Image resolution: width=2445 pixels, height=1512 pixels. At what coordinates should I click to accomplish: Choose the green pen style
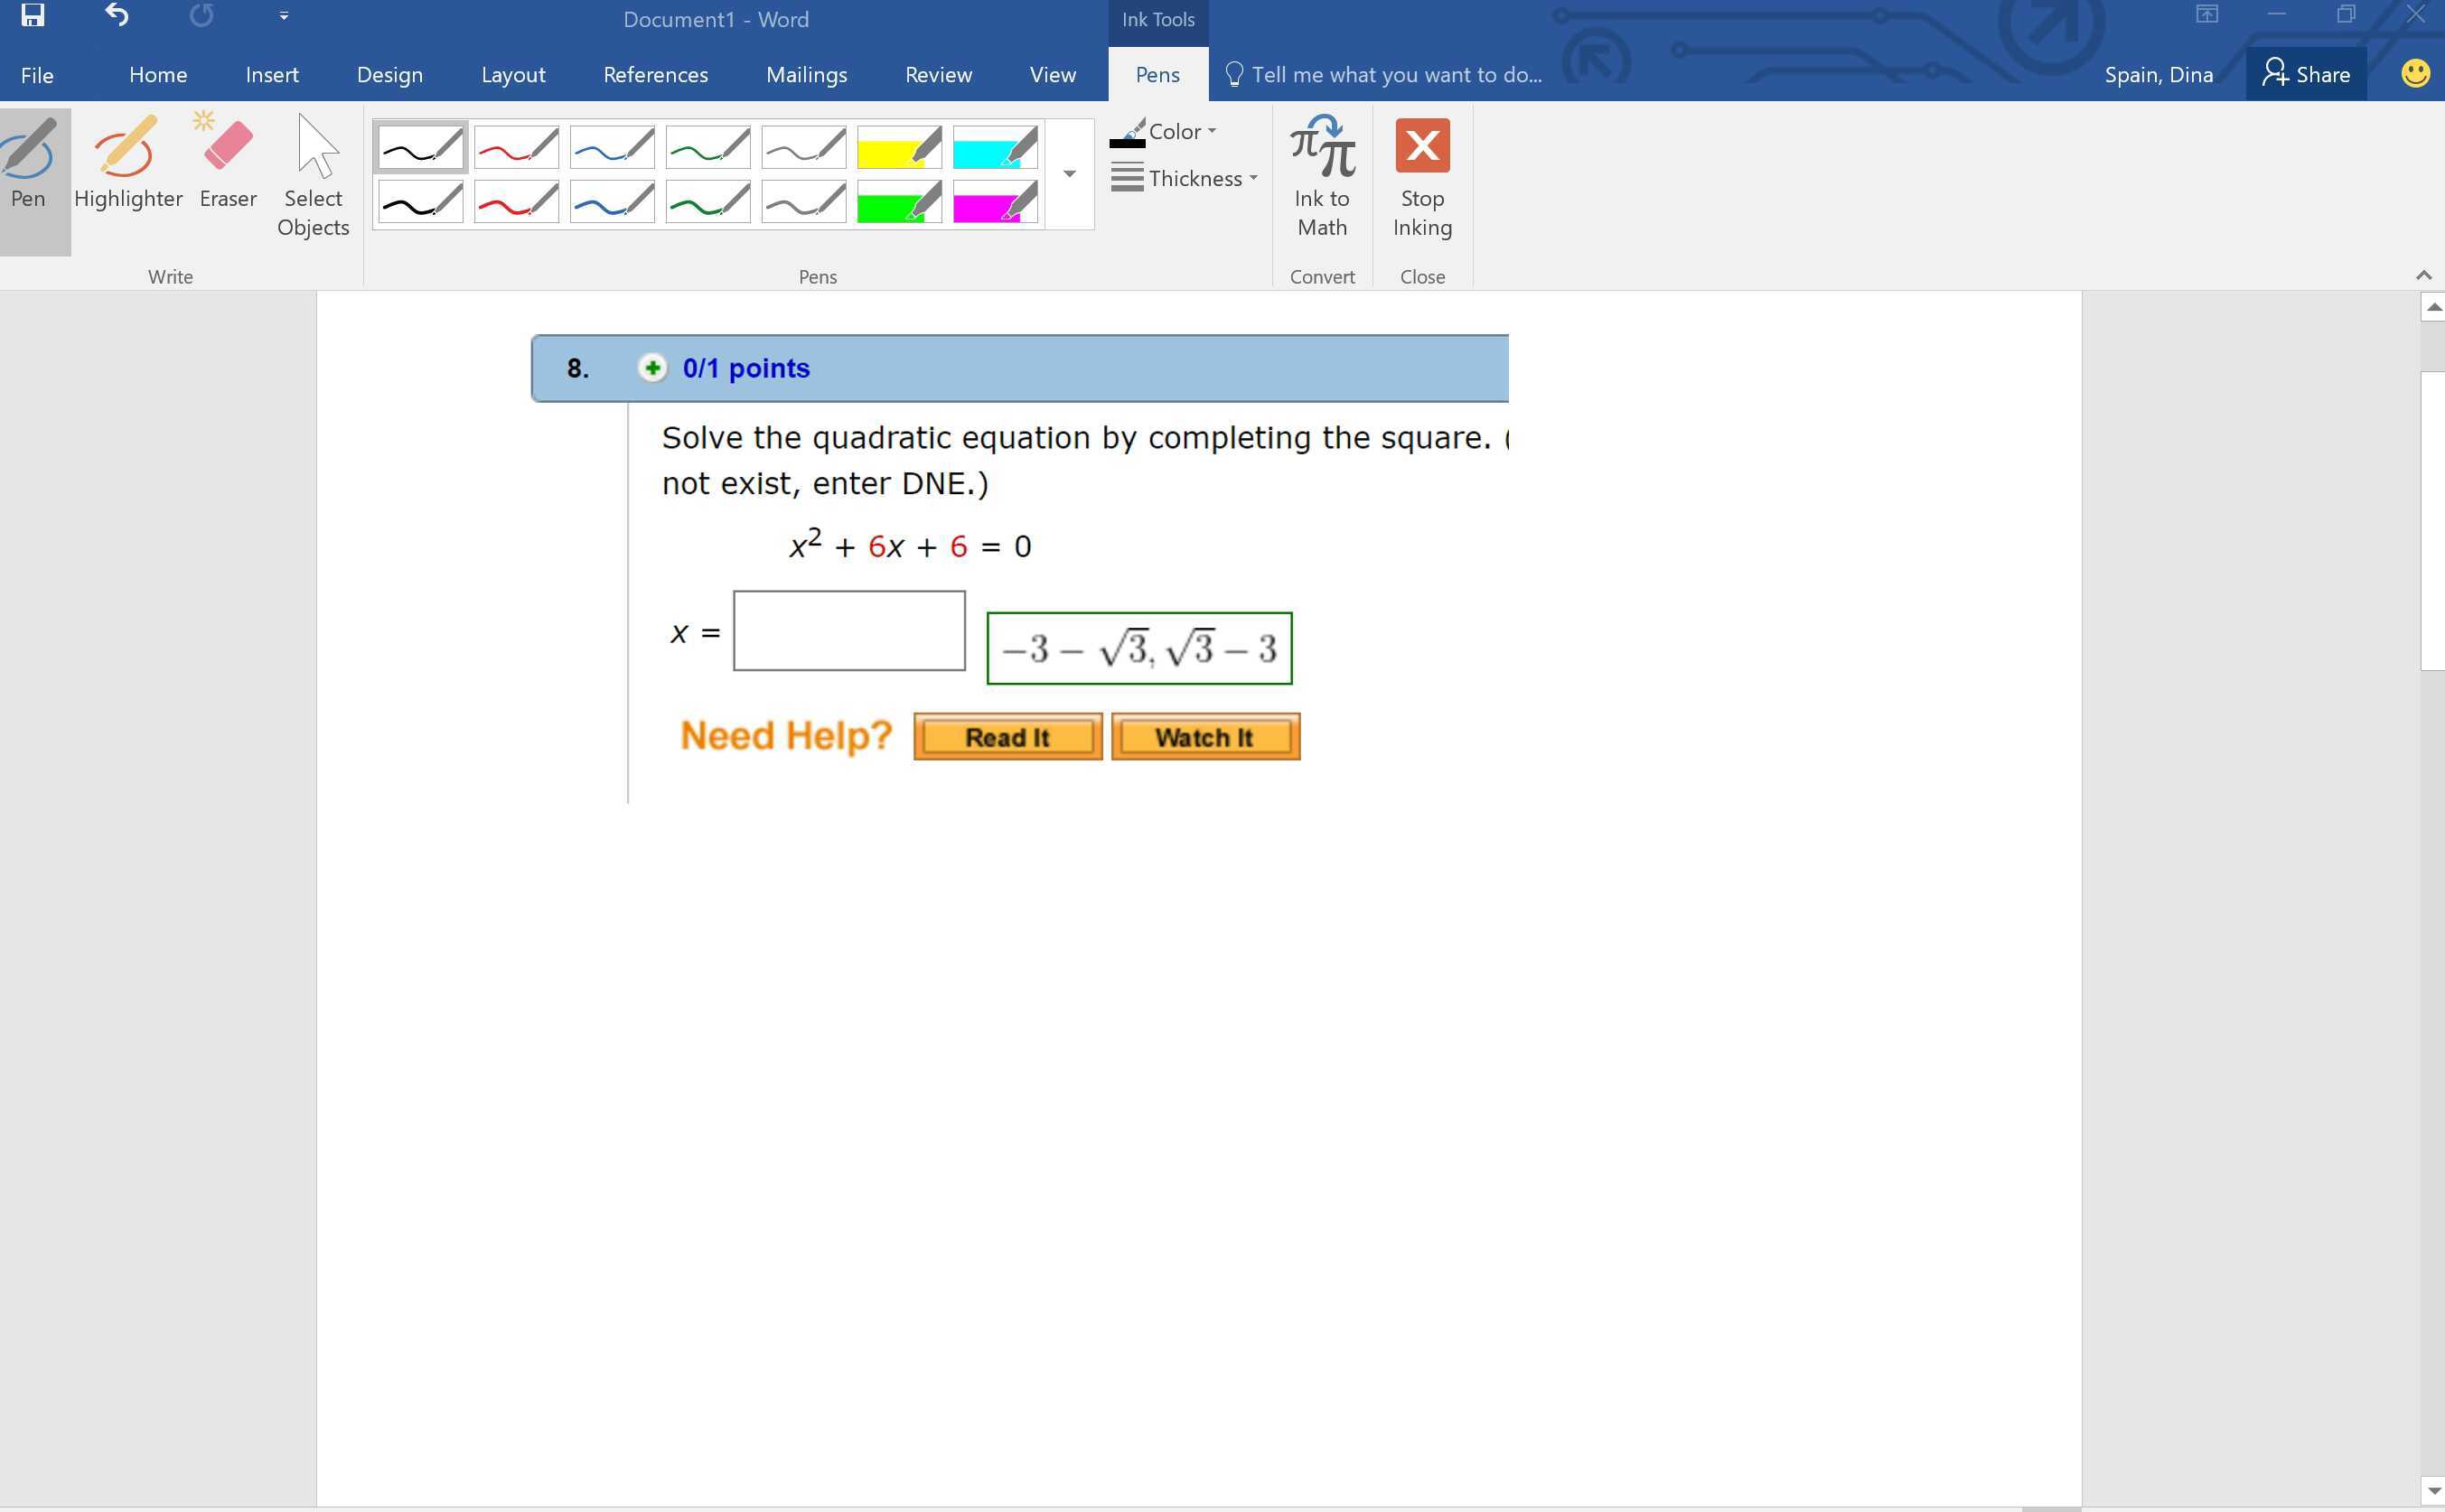[708, 146]
